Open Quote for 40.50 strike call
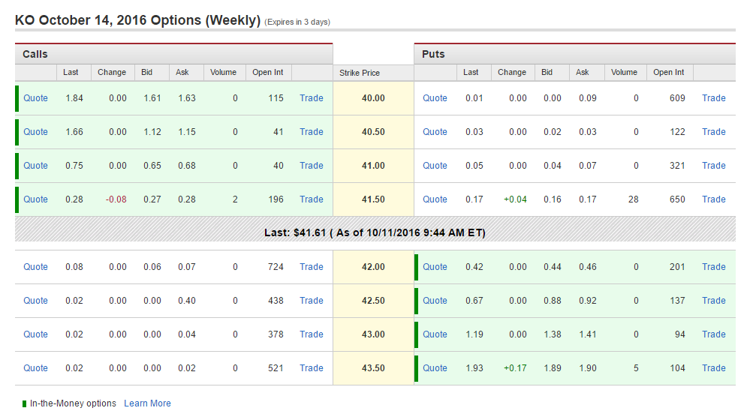Viewport: 756px width, 417px height. click(36, 132)
